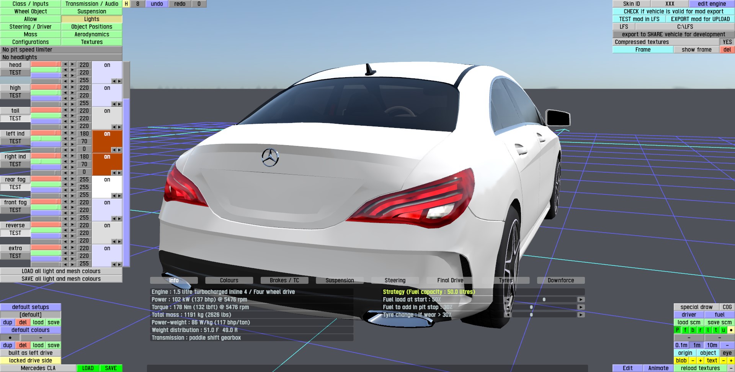Screen dimensions: 735x372
Task: Click the plus button next to text
Action: click(731, 361)
